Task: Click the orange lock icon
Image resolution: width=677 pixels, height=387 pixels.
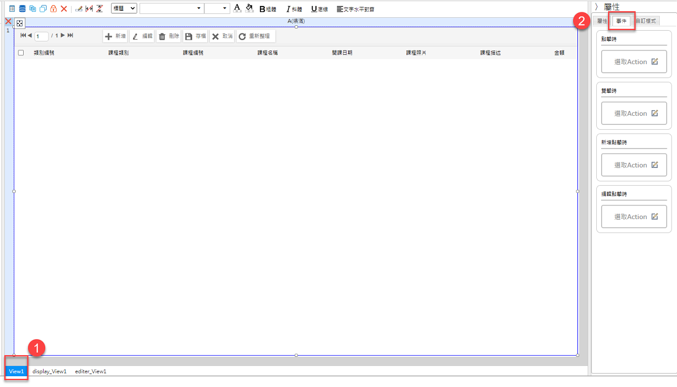Action: pyautogui.click(x=53, y=9)
